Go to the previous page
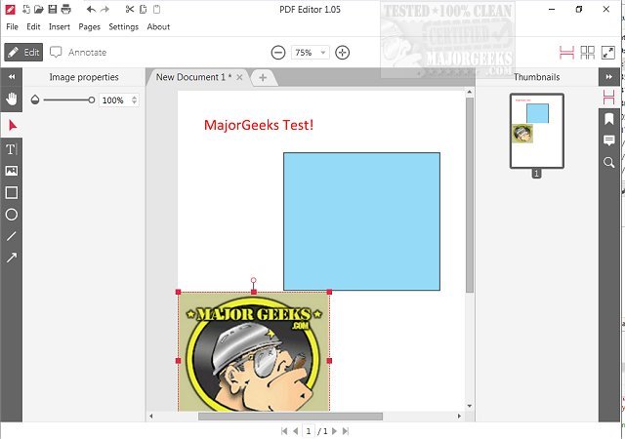 click(295, 431)
